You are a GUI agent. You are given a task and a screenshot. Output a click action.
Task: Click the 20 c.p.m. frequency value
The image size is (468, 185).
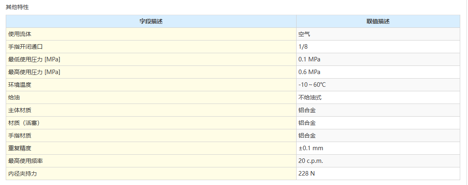coord(311,161)
